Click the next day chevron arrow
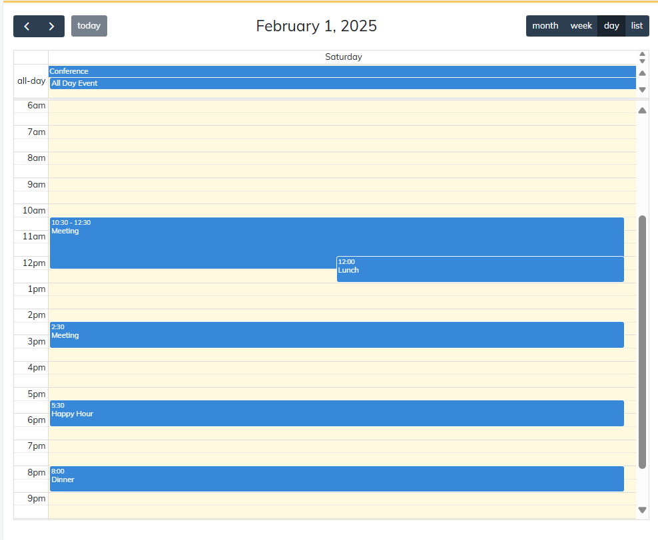658x540 pixels. 51,25
